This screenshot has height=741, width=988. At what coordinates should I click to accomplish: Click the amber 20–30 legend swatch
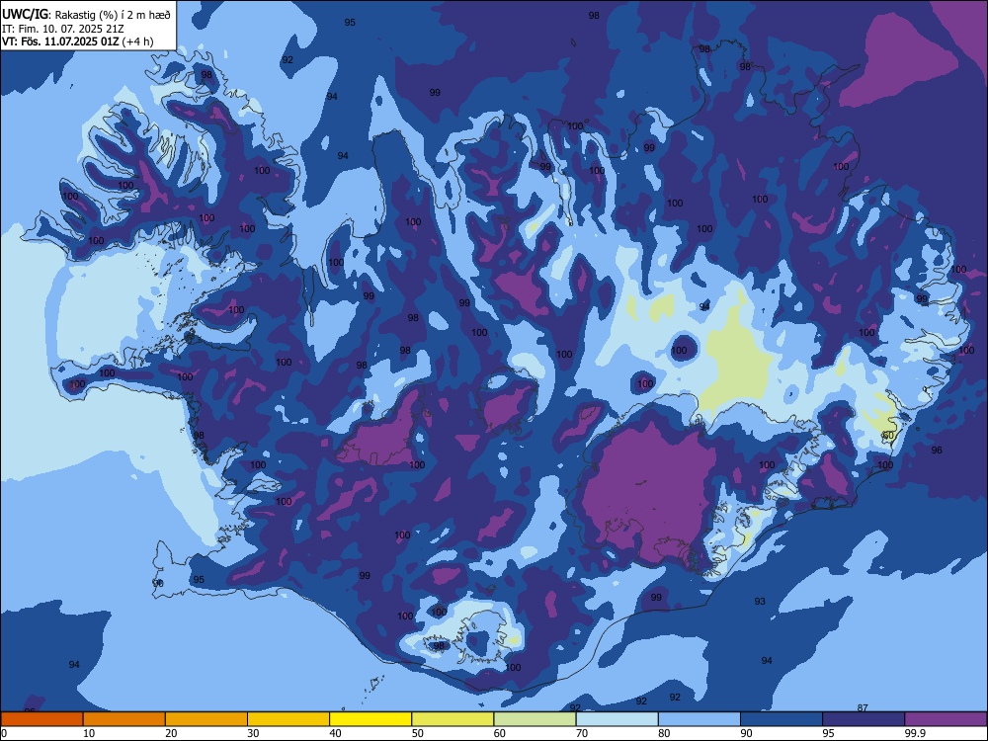[x=206, y=719]
